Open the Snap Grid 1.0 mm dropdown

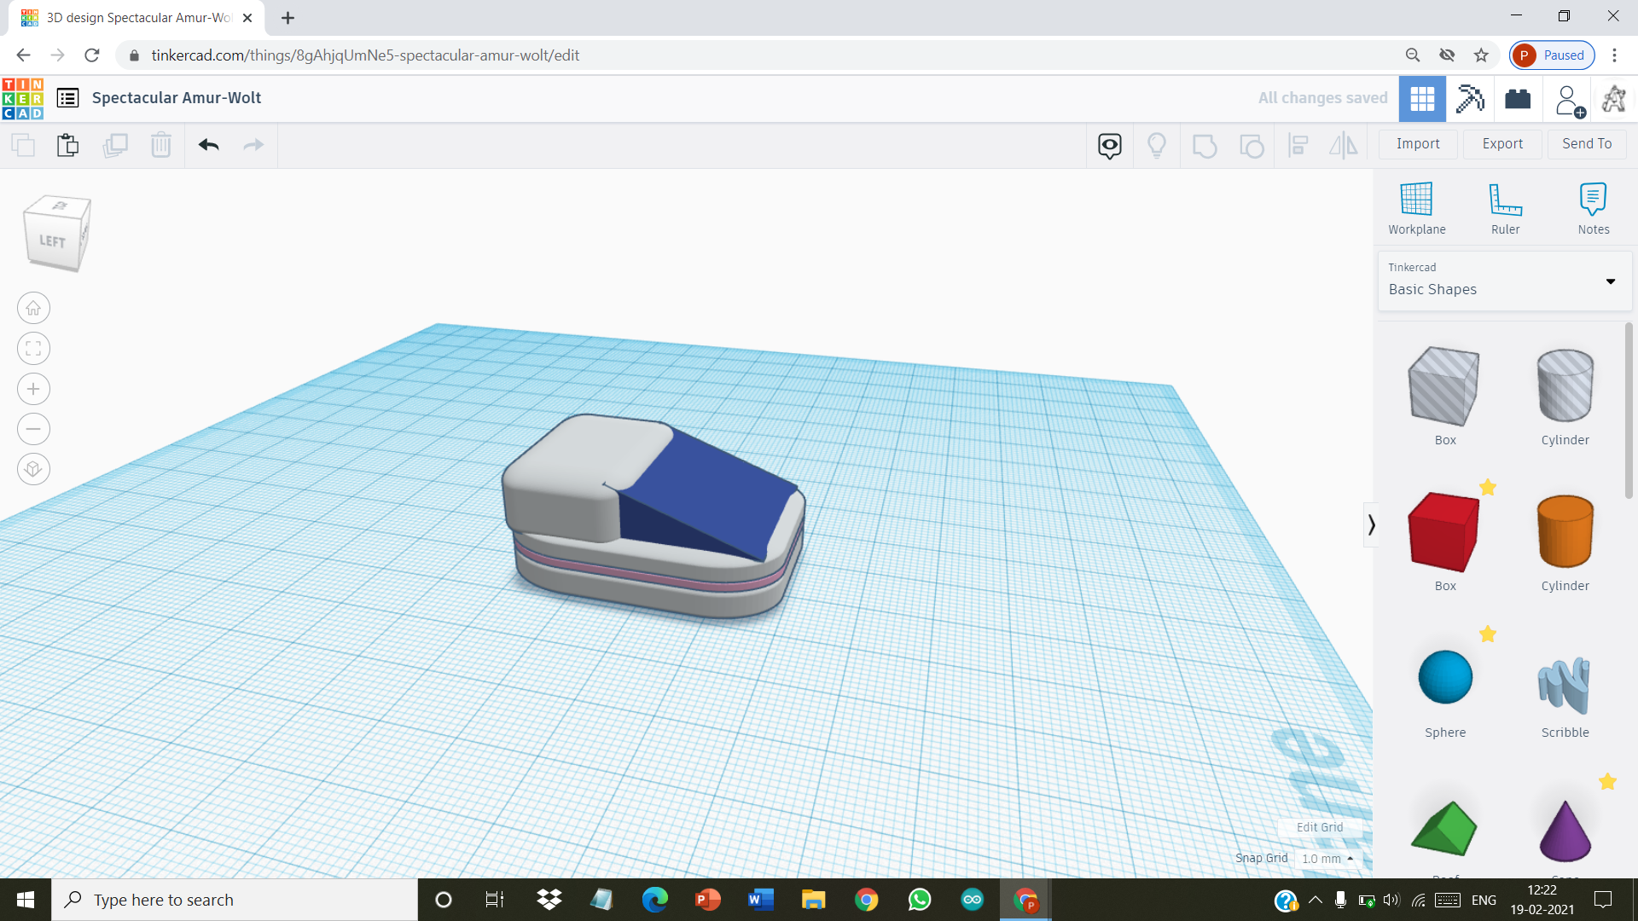pos(1327,859)
